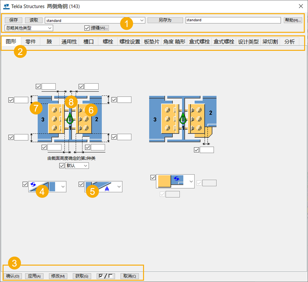Confirm with the 确认(O) button

[x=13, y=276]
